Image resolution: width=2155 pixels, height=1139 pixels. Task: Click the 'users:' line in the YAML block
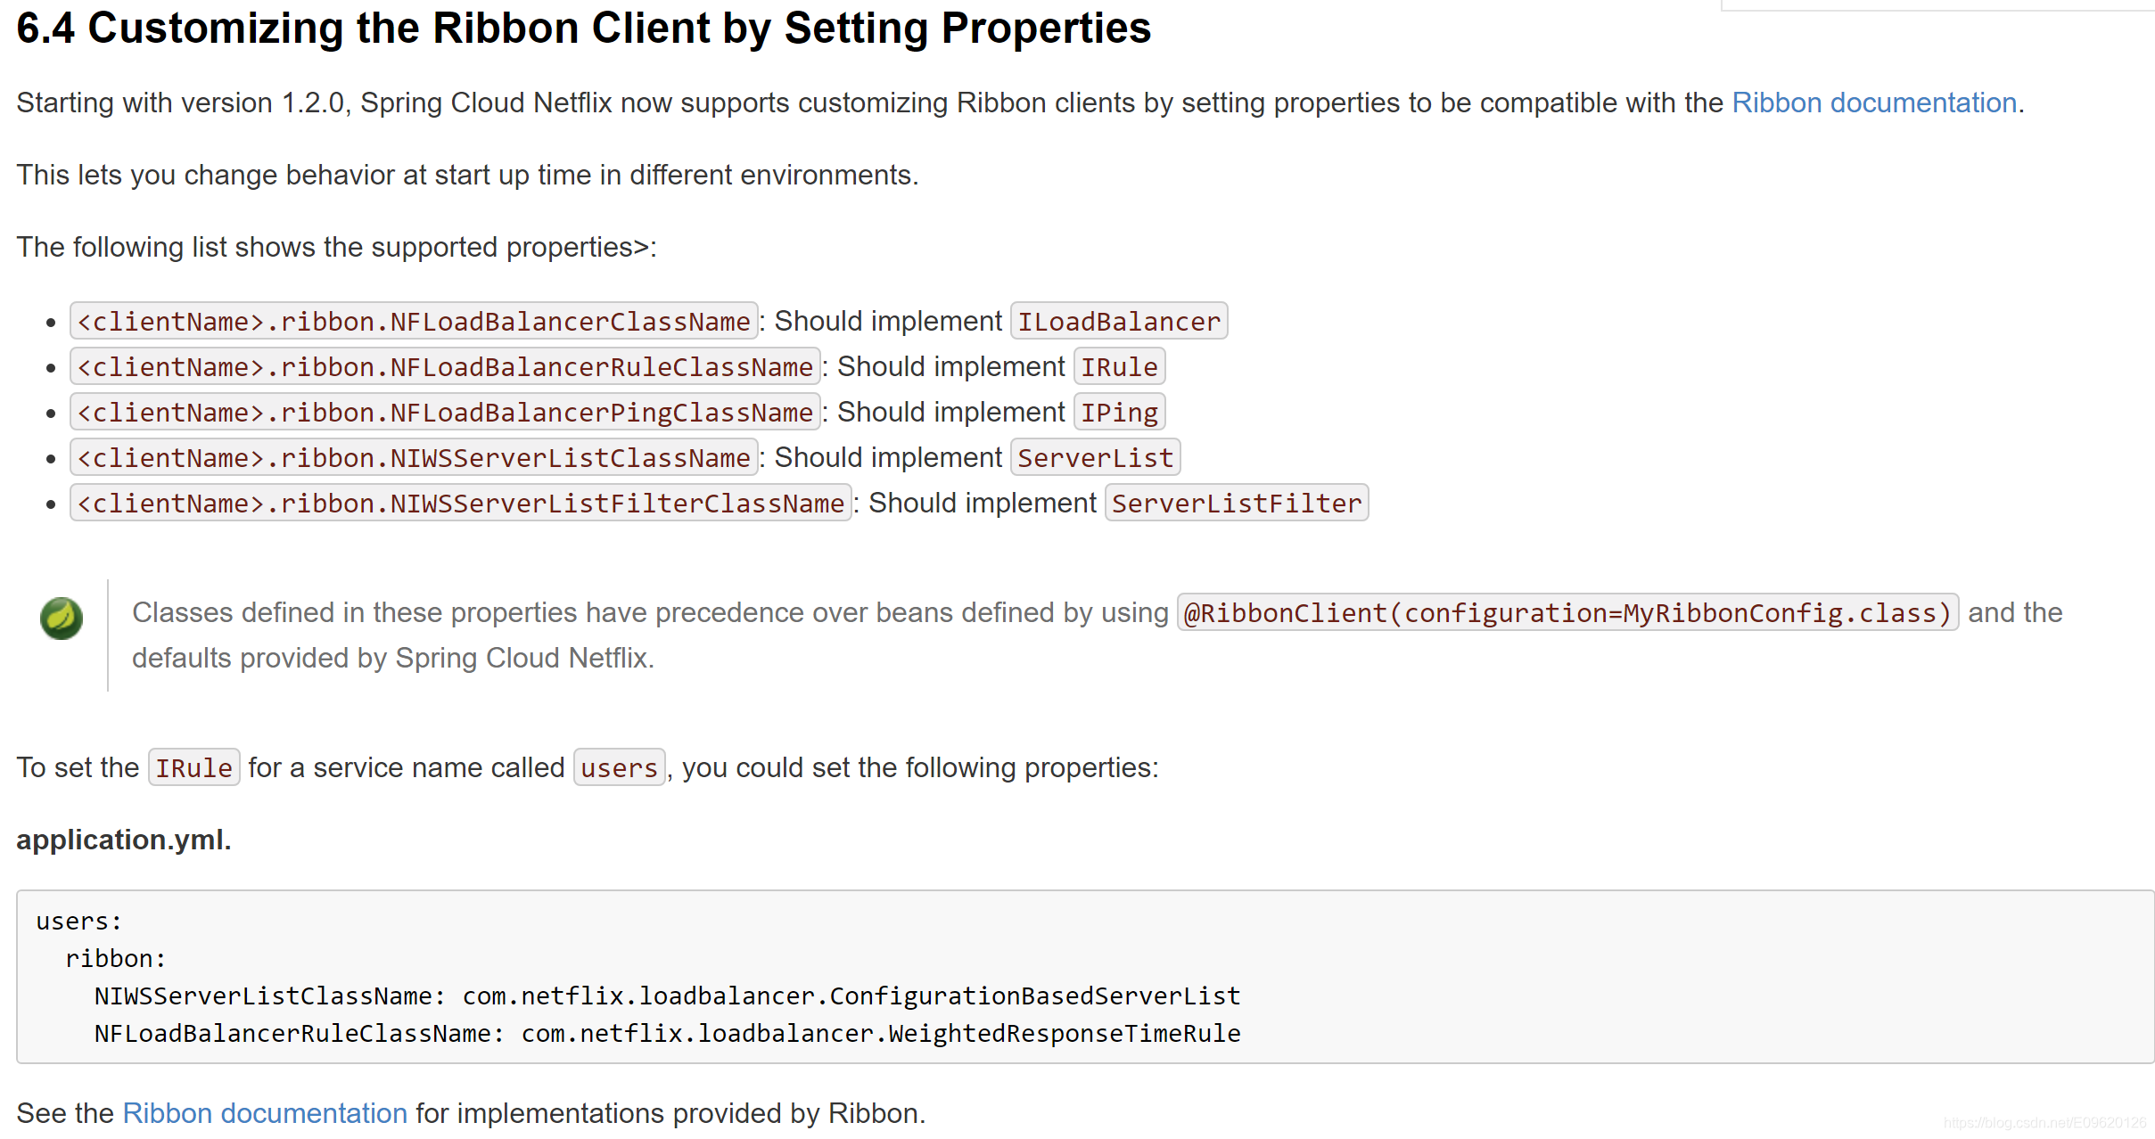78,922
